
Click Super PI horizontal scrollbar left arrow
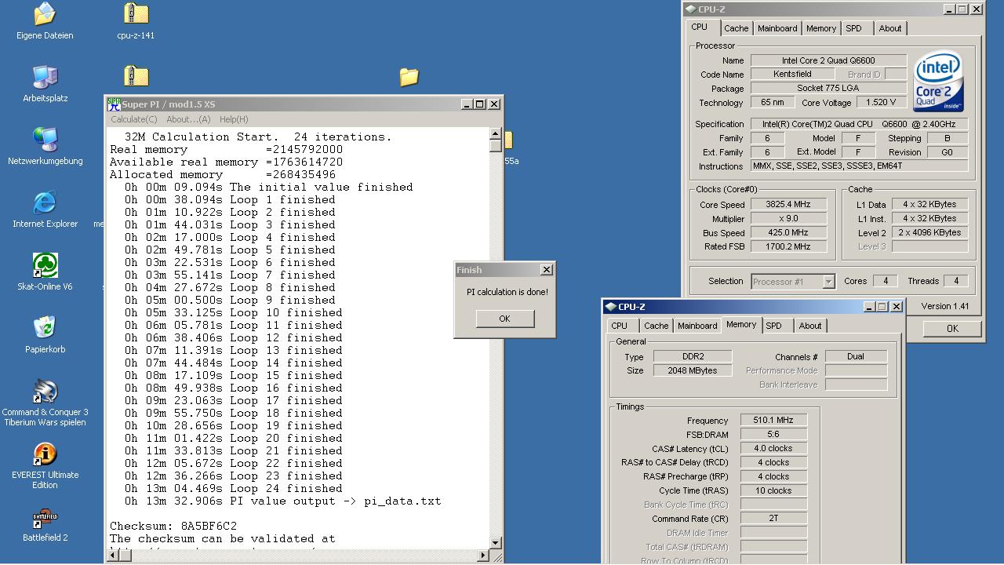[x=115, y=556]
